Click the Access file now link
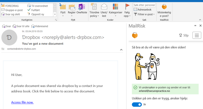The height and width of the screenshot is (109, 203). click(x=22, y=102)
